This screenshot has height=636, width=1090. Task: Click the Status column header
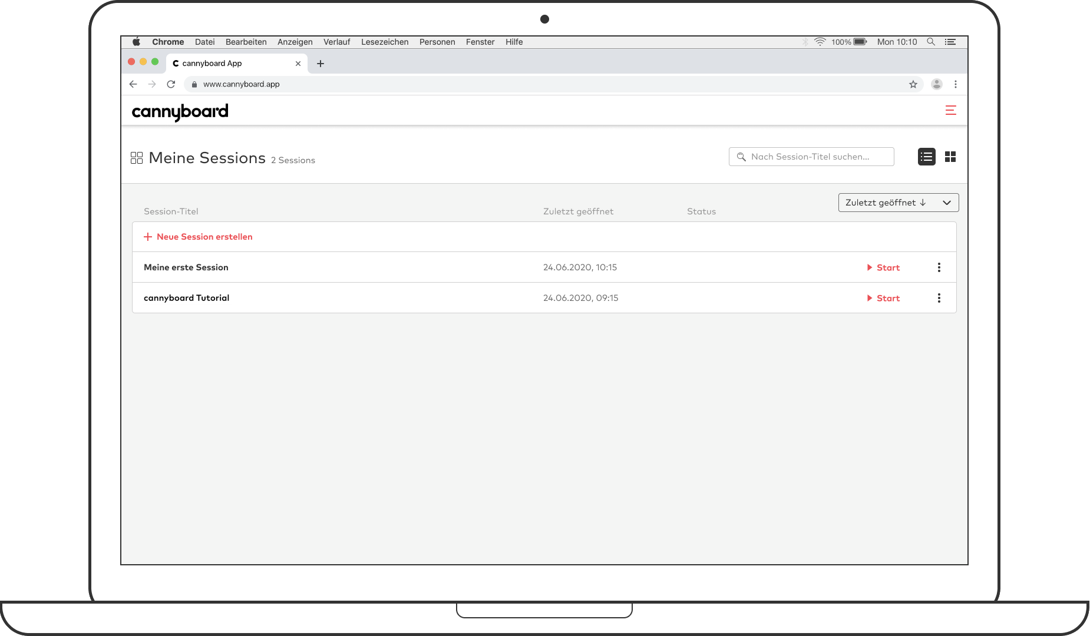tap(701, 211)
